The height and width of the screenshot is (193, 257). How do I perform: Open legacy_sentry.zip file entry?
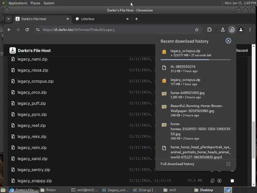coord(34,170)
